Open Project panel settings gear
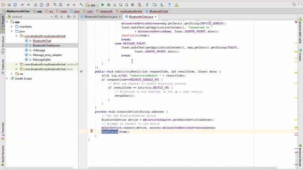Screen dimensions: 303x170 point(69,17)
